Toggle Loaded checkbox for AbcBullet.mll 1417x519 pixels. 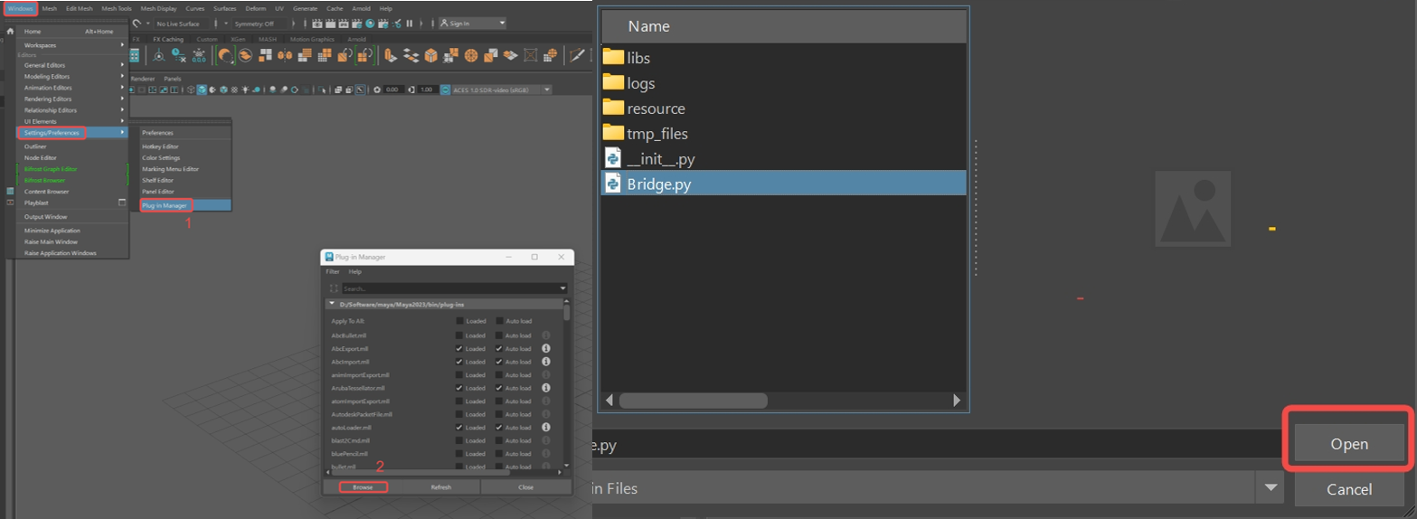(x=459, y=335)
